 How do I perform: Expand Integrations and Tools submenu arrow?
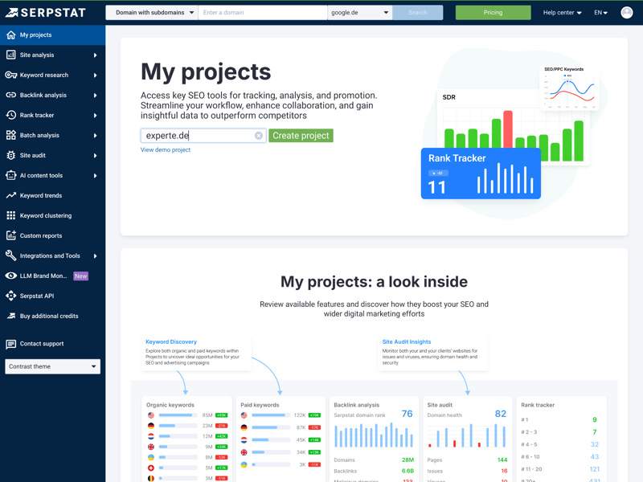[95, 255]
